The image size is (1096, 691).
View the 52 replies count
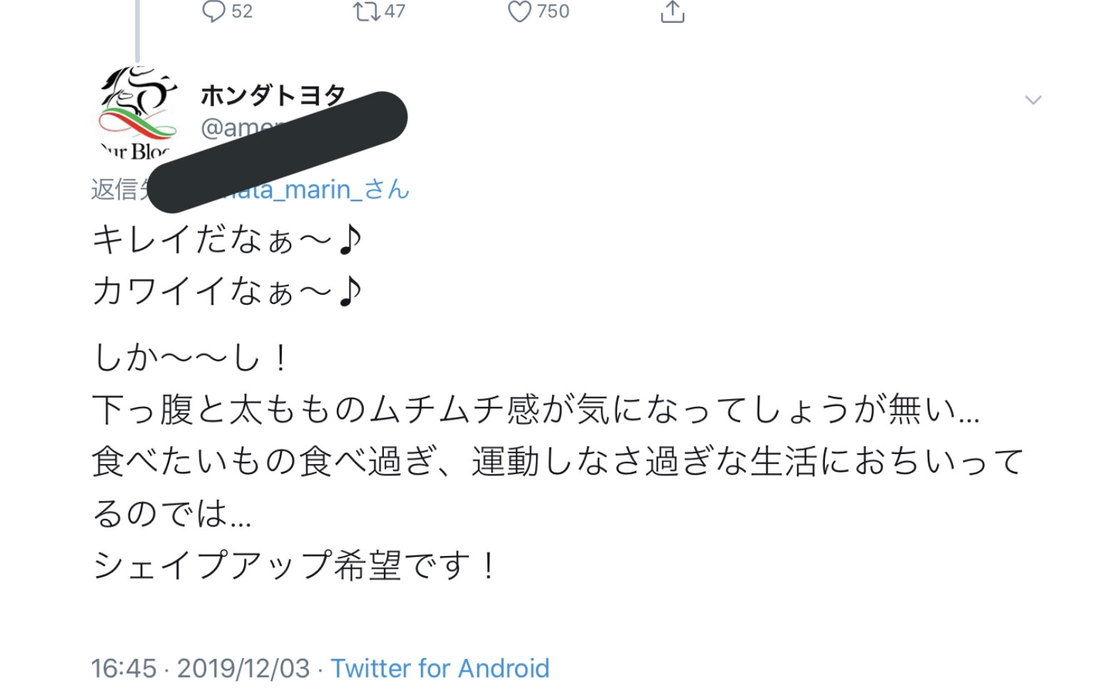[242, 11]
